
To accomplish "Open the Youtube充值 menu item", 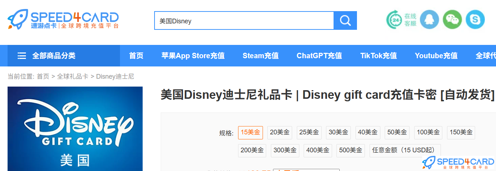I will point(436,56).
